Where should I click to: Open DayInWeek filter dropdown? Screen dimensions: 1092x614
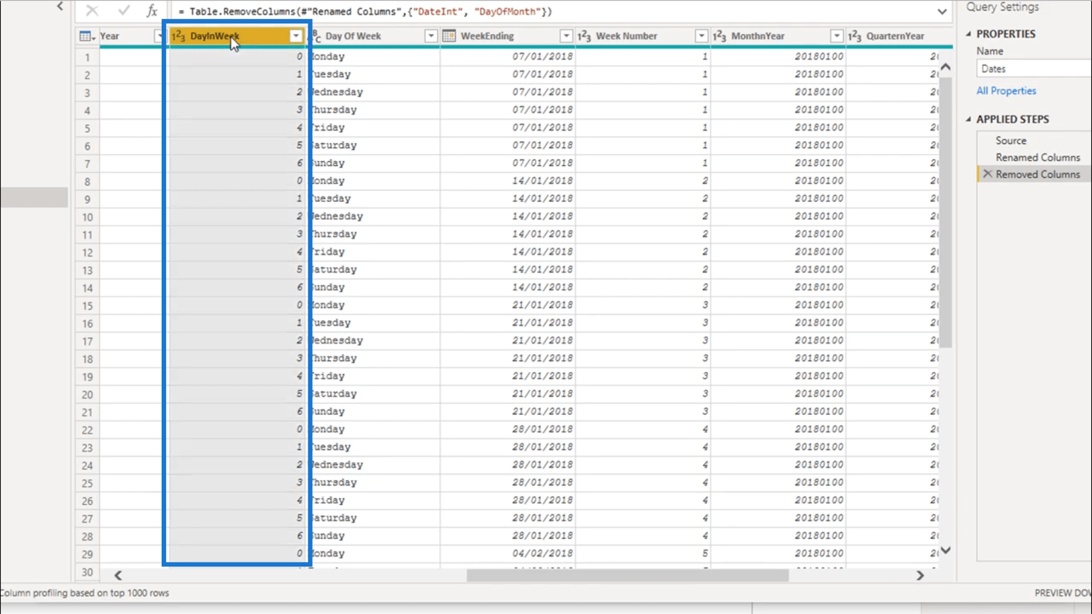coord(296,36)
